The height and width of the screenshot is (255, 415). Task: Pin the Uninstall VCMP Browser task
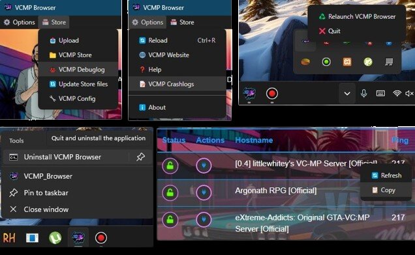(140, 157)
